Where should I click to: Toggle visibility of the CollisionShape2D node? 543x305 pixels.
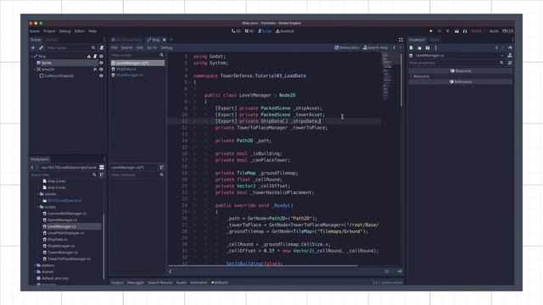click(x=101, y=75)
